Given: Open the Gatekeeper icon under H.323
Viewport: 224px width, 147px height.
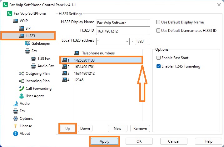Looking at the screenshot, I should pyautogui.click(x=27, y=43).
